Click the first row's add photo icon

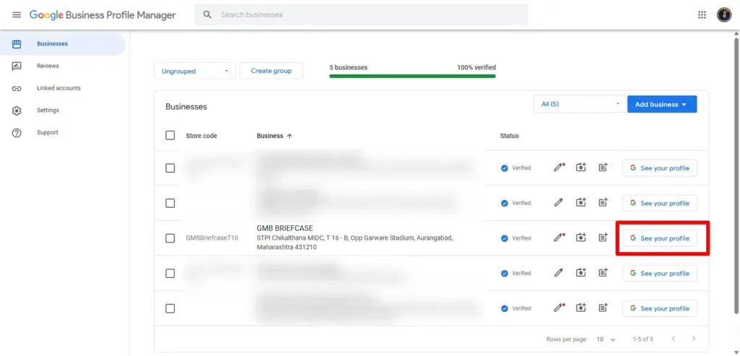pyautogui.click(x=581, y=168)
